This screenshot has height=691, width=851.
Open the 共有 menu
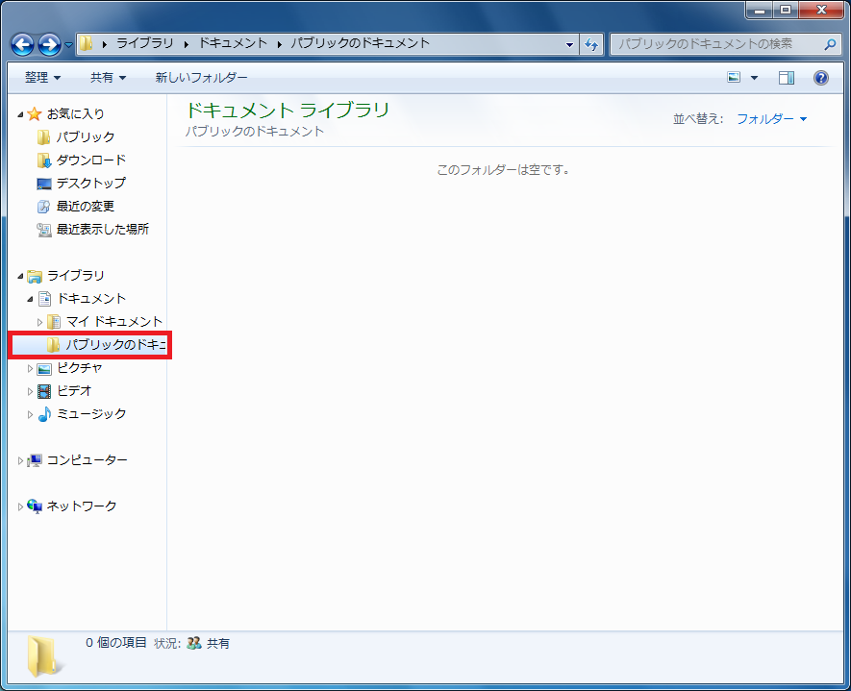point(108,78)
